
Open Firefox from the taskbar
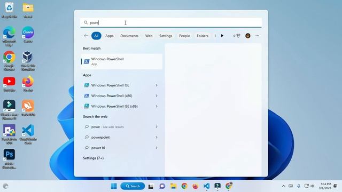[x=195, y=186]
